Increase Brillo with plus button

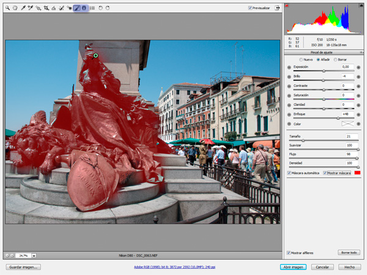(x=358, y=77)
